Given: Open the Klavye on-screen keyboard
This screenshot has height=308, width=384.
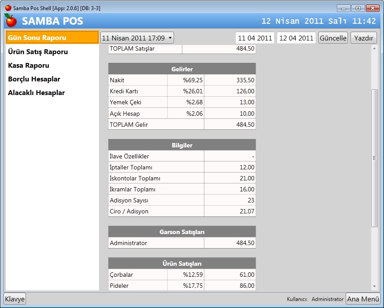Looking at the screenshot, I should coord(15,299).
